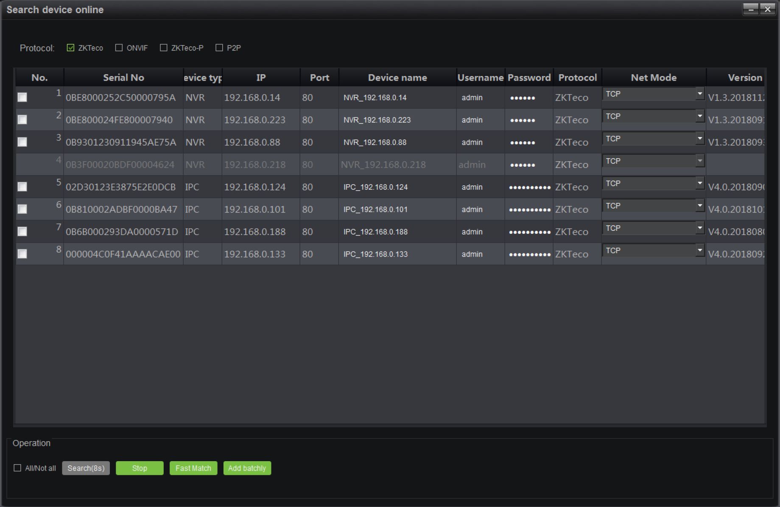
Task: Select the IPC 192.168.0.124 device checkbox
Action: pyautogui.click(x=22, y=187)
